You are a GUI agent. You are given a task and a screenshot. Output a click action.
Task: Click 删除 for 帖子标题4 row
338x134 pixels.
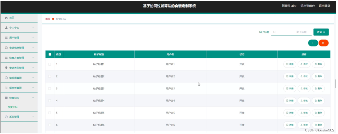click(318, 101)
